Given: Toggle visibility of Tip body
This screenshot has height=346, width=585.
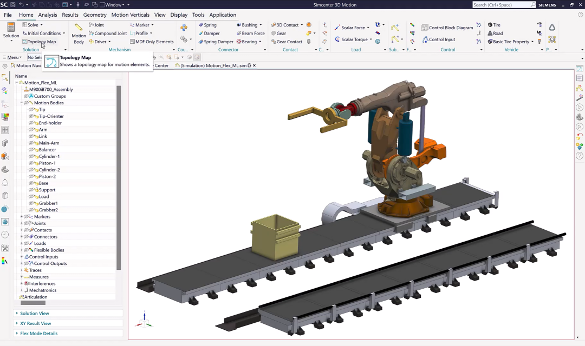Looking at the screenshot, I should pyautogui.click(x=31, y=110).
